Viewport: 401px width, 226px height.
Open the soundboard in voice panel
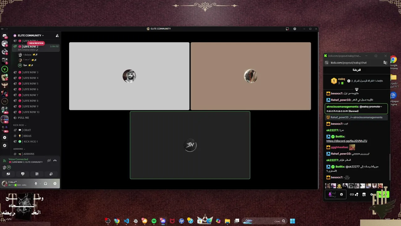pos(51,174)
